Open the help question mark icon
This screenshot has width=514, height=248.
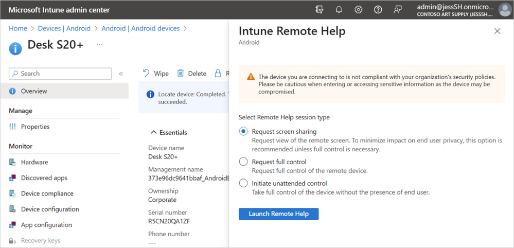click(x=378, y=10)
